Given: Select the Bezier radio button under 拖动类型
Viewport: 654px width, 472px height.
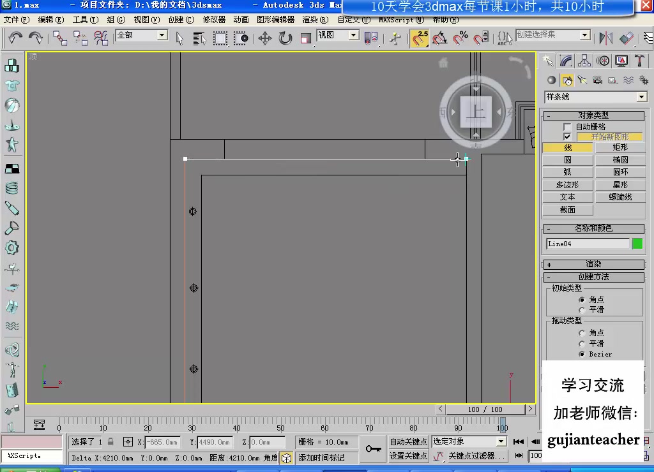Looking at the screenshot, I should tap(582, 354).
